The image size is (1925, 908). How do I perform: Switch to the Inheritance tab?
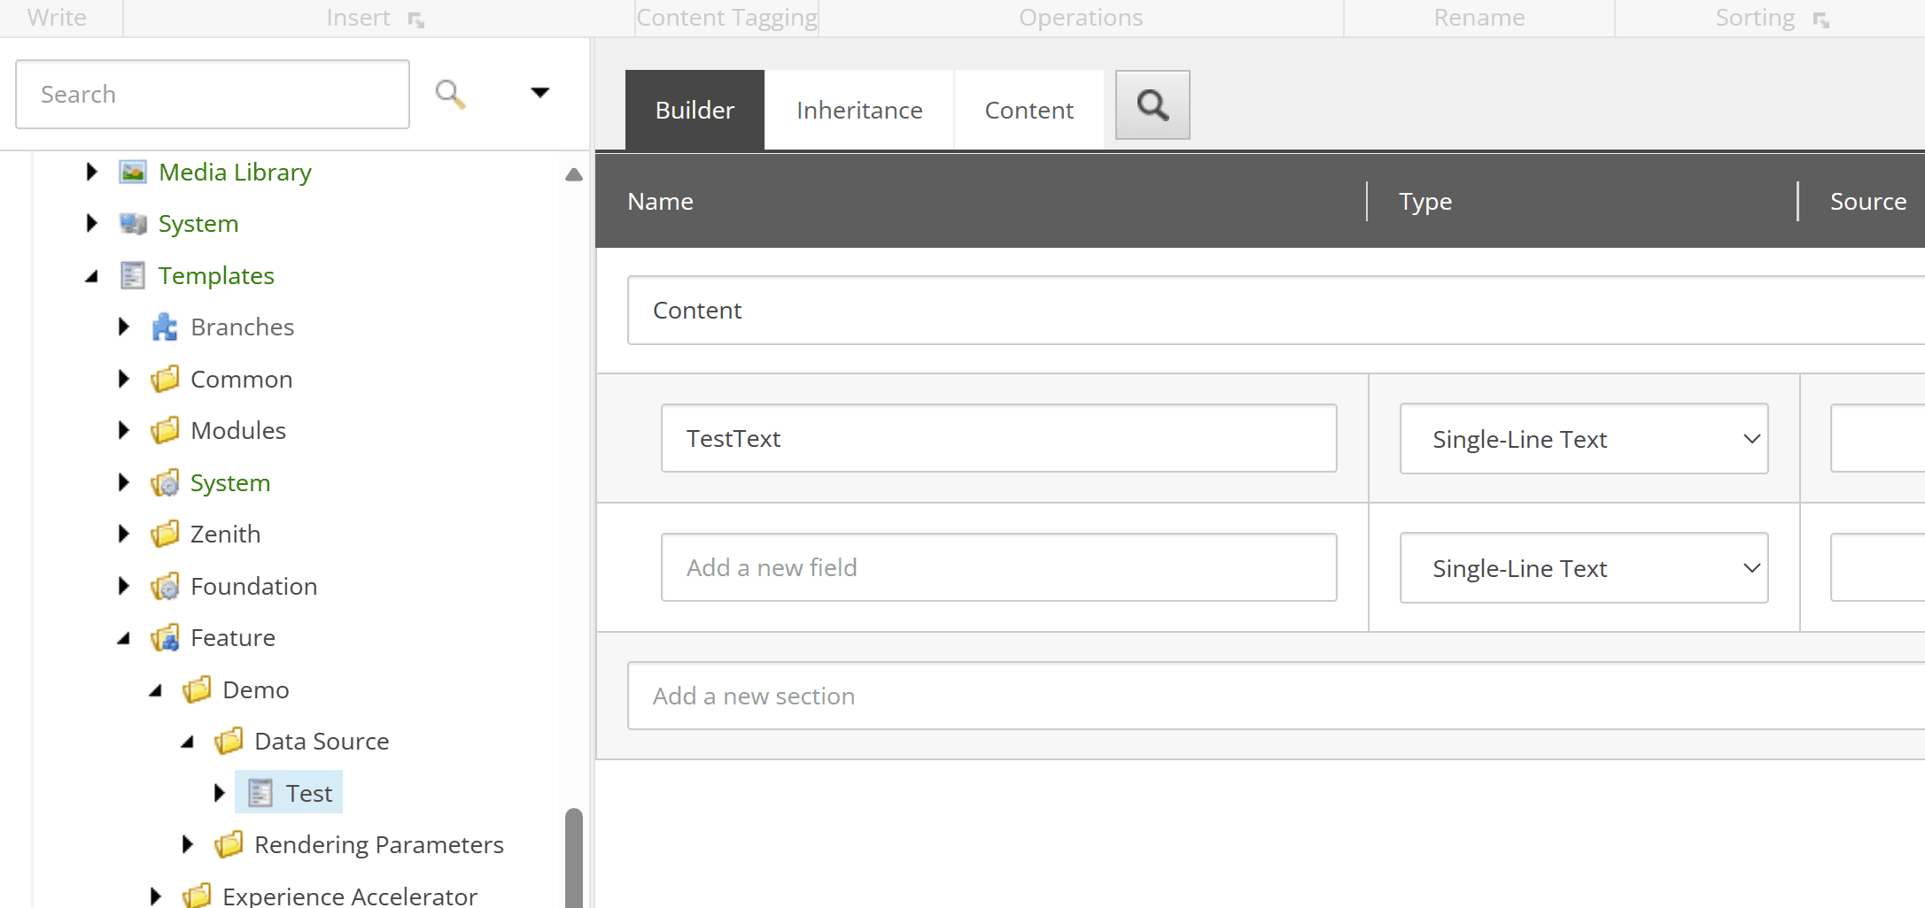tap(858, 111)
